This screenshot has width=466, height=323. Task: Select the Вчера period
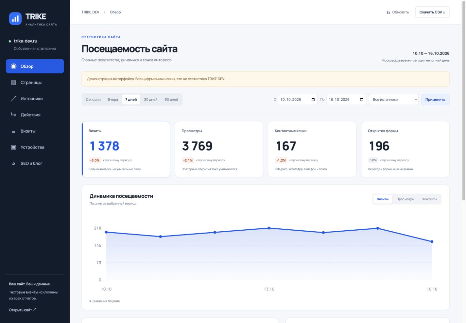pyautogui.click(x=113, y=100)
